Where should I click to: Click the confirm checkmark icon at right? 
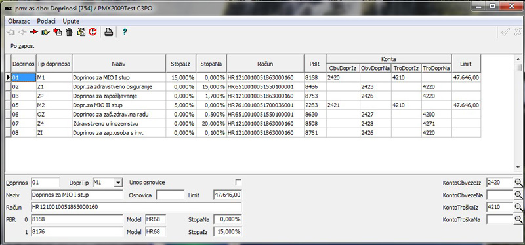505,32
